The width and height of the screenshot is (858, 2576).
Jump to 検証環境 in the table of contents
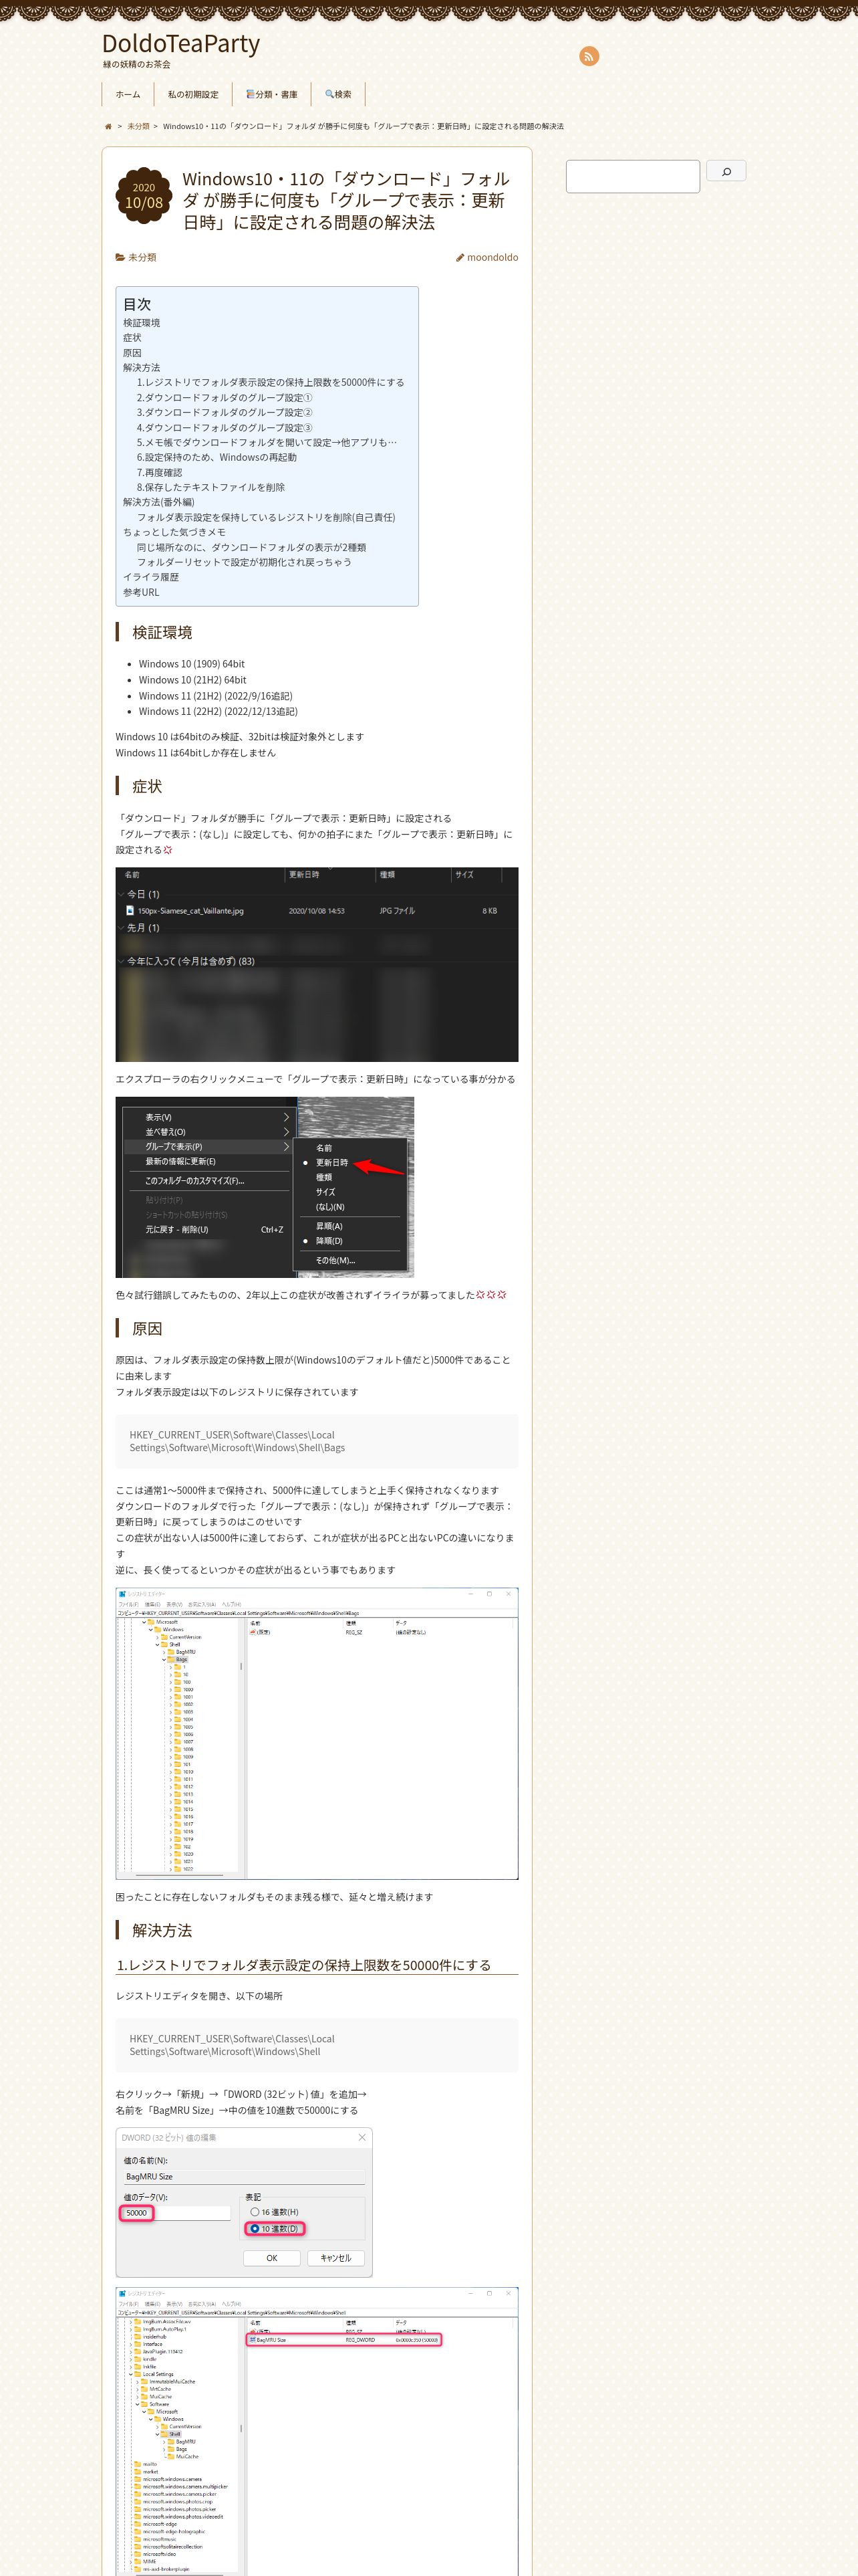pos(141,323)
